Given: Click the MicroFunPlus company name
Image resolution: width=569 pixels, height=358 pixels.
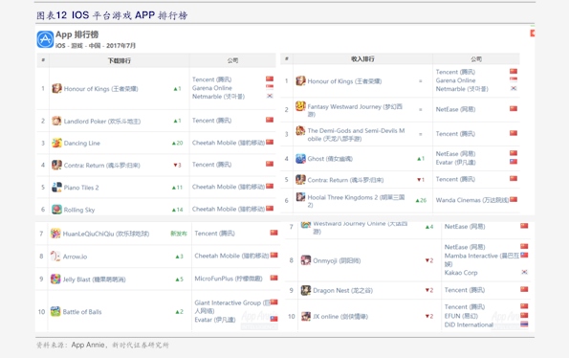Looking at the screenshot, I should pyautogui.click(x=229, y=279).
